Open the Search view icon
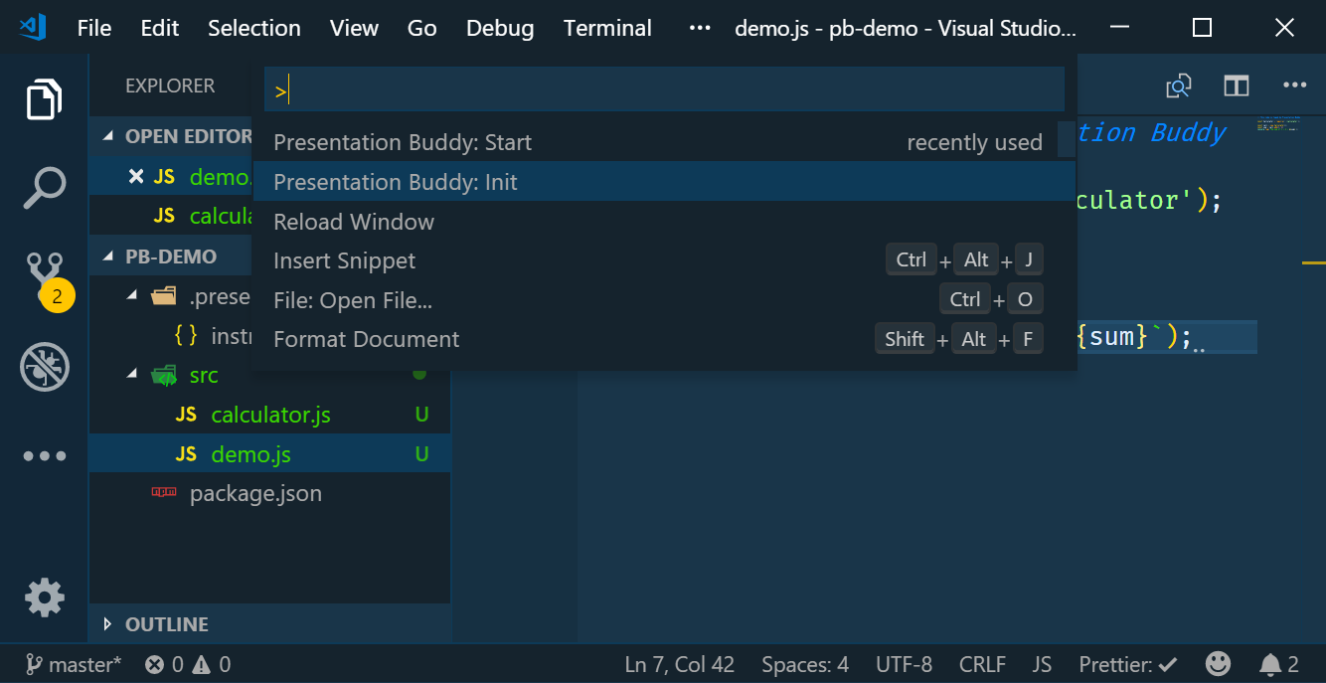Viewport: 1326px width, 683px height. coord(44,188)
